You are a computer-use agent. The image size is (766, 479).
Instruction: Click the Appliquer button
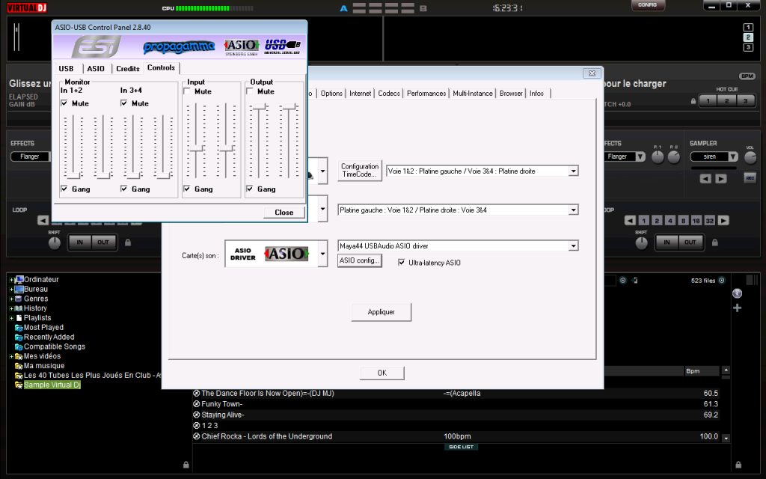(x=381, y=312)
